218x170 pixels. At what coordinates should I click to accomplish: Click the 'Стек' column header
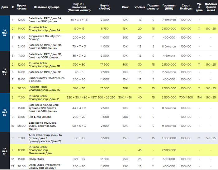pos(125,7)
